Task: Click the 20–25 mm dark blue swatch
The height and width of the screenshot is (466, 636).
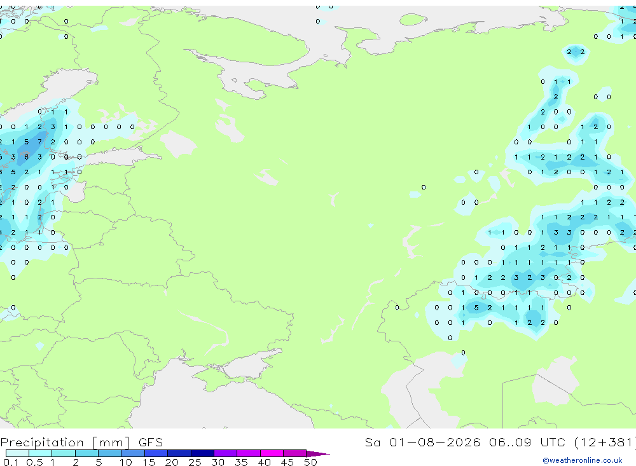Action: (x=179, y=453)
